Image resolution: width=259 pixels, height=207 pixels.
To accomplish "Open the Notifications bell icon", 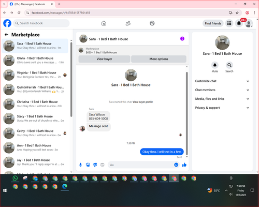I will [x=239, y=23].
